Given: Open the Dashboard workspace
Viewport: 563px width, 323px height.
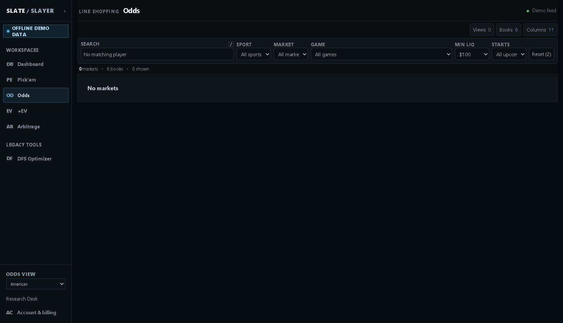Looking at the screenshot, I should 36,64.
